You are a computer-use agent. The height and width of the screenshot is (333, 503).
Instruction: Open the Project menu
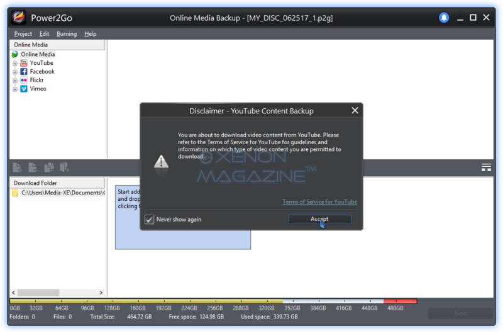[23, 34]
